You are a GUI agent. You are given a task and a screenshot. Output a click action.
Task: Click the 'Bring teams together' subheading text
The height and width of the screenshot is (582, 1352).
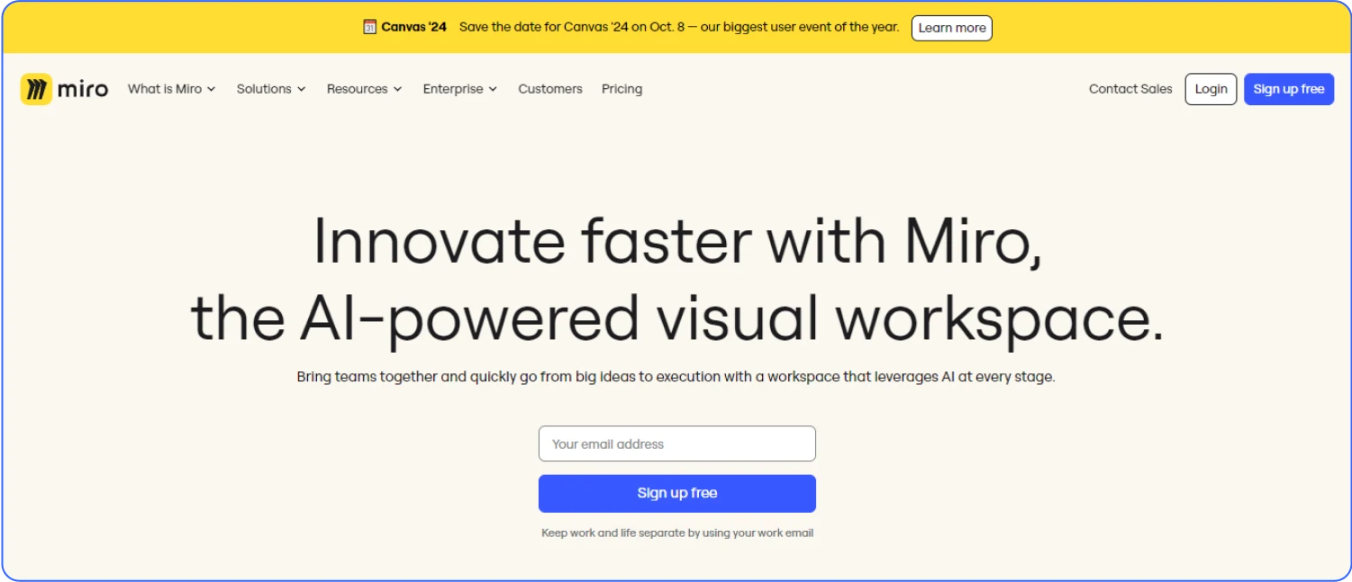676,377
